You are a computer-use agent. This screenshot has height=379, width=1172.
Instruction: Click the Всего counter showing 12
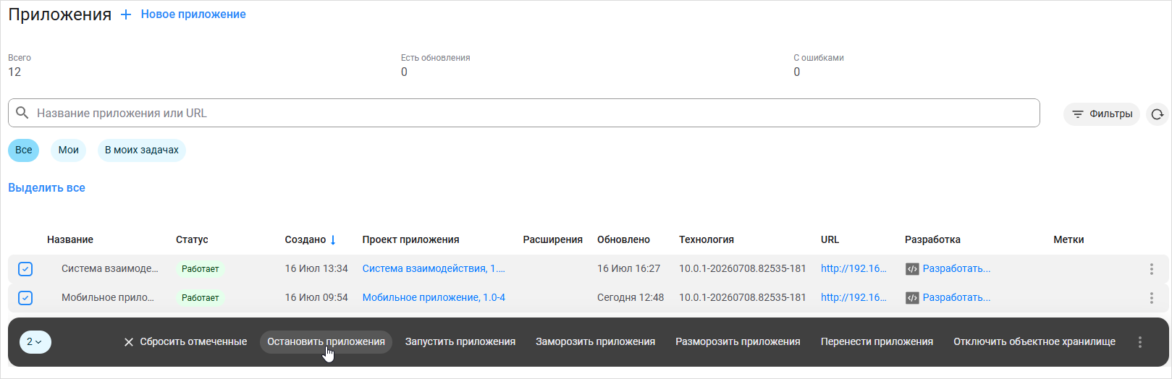click(20, 65)
